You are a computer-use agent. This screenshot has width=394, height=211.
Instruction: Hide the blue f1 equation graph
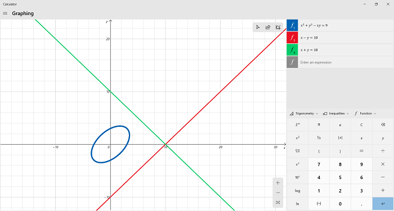[x=292, y=25]
